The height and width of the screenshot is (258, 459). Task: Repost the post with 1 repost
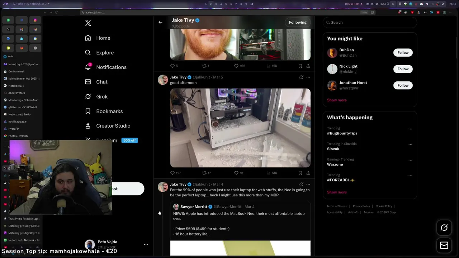206,66
